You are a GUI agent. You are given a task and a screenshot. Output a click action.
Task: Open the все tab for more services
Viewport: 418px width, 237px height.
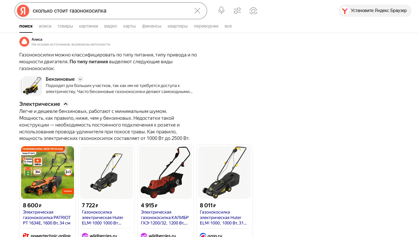click(228, 26)
